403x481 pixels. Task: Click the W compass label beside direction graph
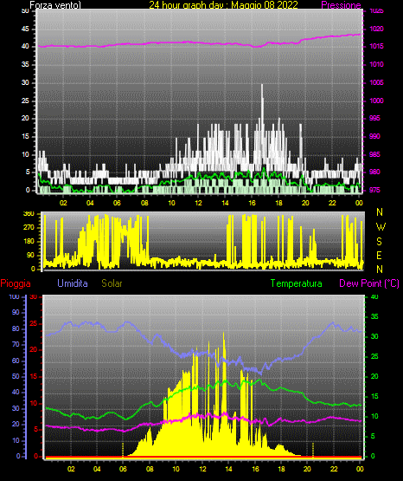coord(381,227)
